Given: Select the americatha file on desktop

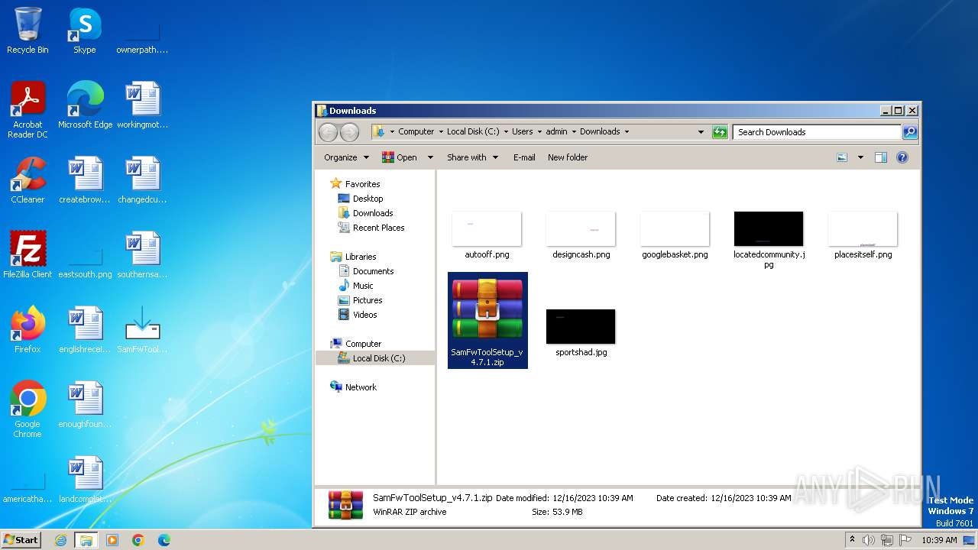Looking at the screenshot, I should (x=28, y=485).
